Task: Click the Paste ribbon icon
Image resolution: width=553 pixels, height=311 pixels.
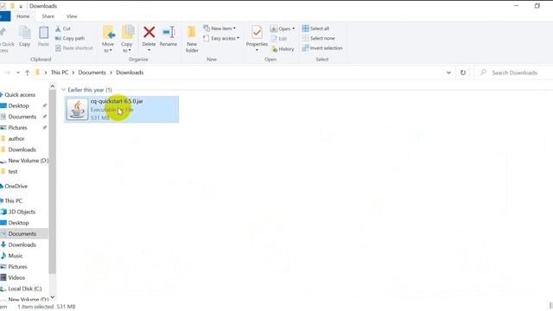Action: (43, 36)
